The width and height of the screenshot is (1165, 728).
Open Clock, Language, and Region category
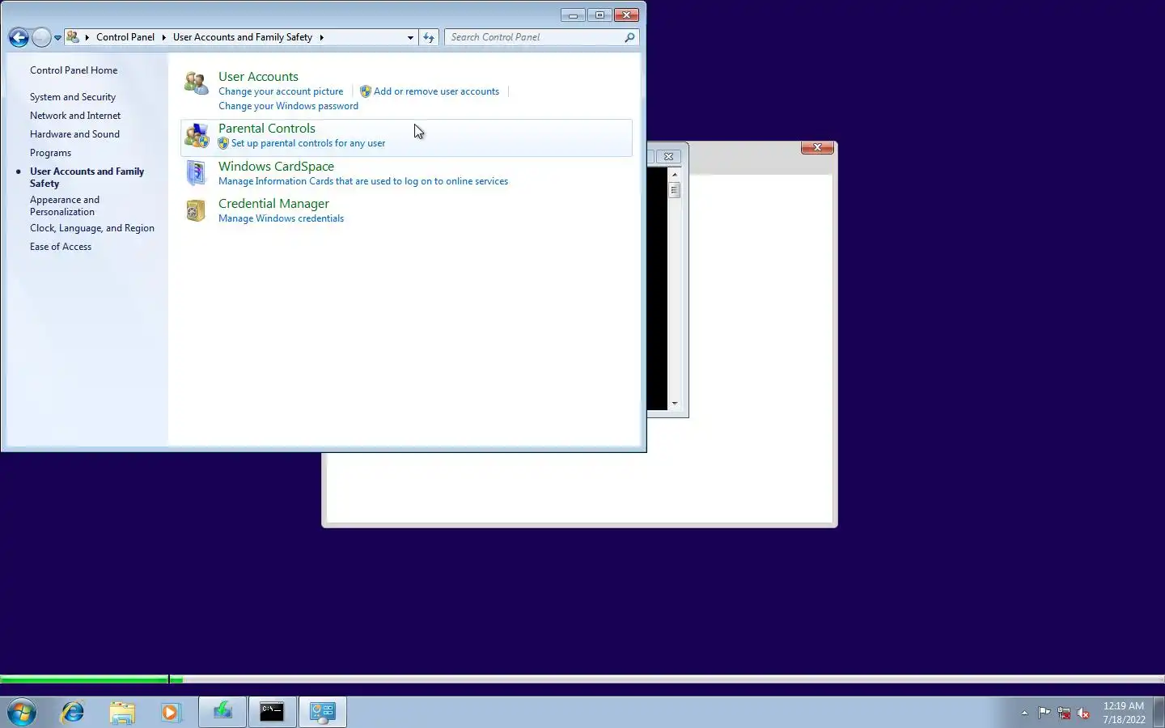click(x=92, y=228)
